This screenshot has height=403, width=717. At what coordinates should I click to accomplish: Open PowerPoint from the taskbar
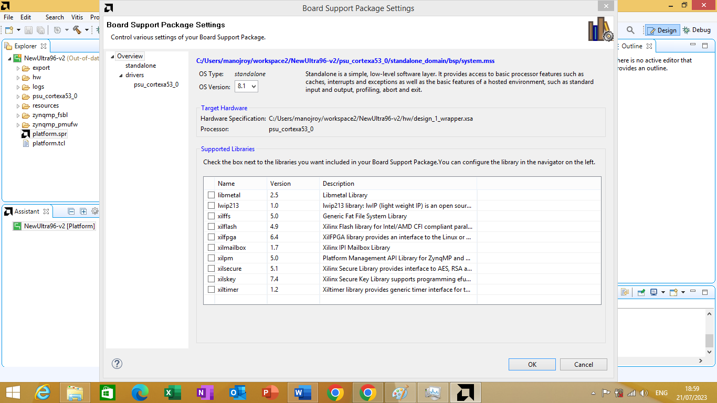pyautogui.click(x=270, y=393)
